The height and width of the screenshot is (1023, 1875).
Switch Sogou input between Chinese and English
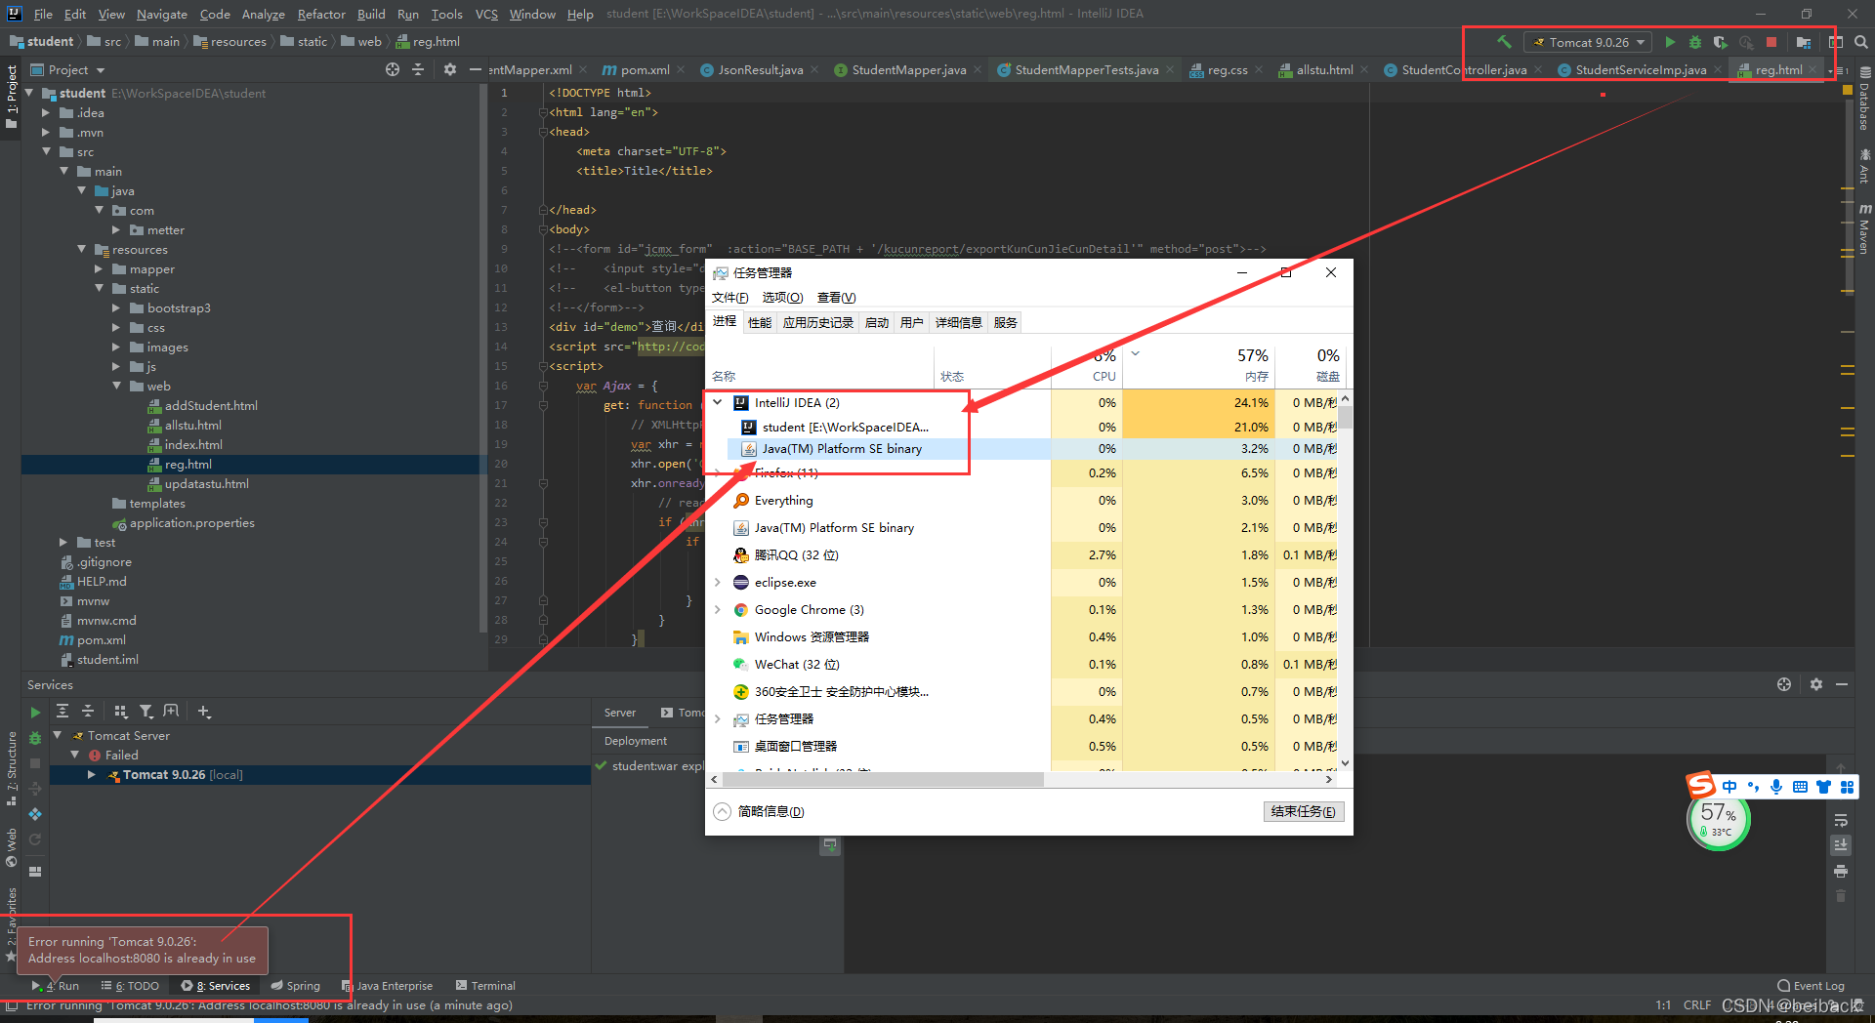coord(1729,787)
